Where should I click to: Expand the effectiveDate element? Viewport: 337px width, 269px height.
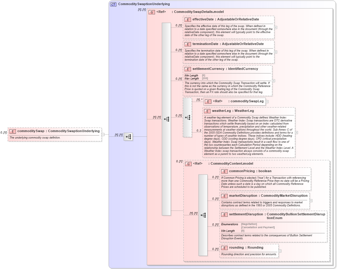(x=276, y=28)
